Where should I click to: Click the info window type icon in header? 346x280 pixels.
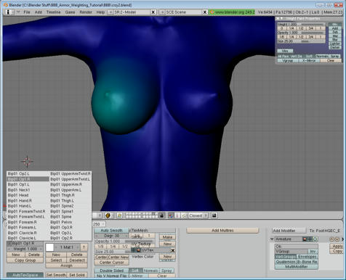point(8,12)
